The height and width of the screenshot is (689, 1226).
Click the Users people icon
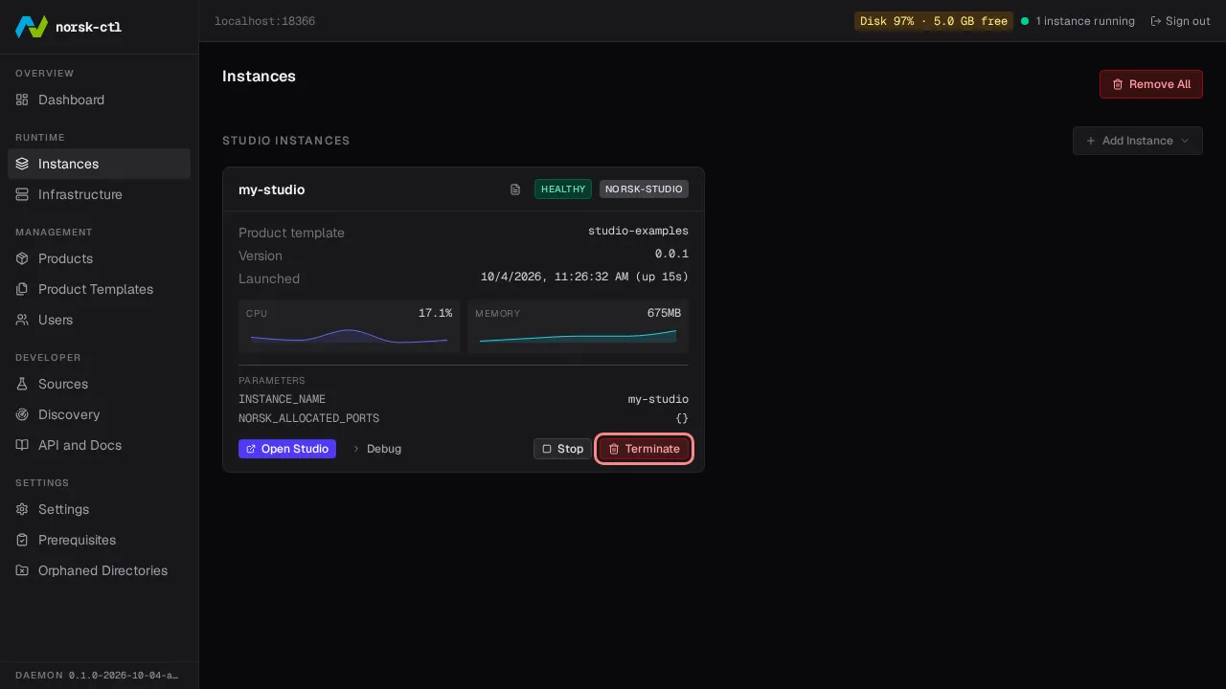[22, 320]
